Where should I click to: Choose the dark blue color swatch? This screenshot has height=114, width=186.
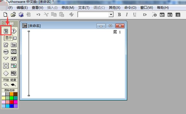[x=11, y=106]
